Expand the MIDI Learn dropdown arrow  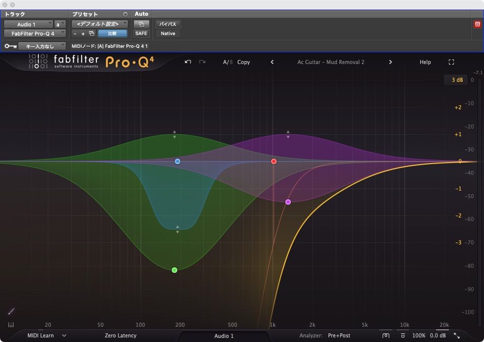[x=64, y=335]
